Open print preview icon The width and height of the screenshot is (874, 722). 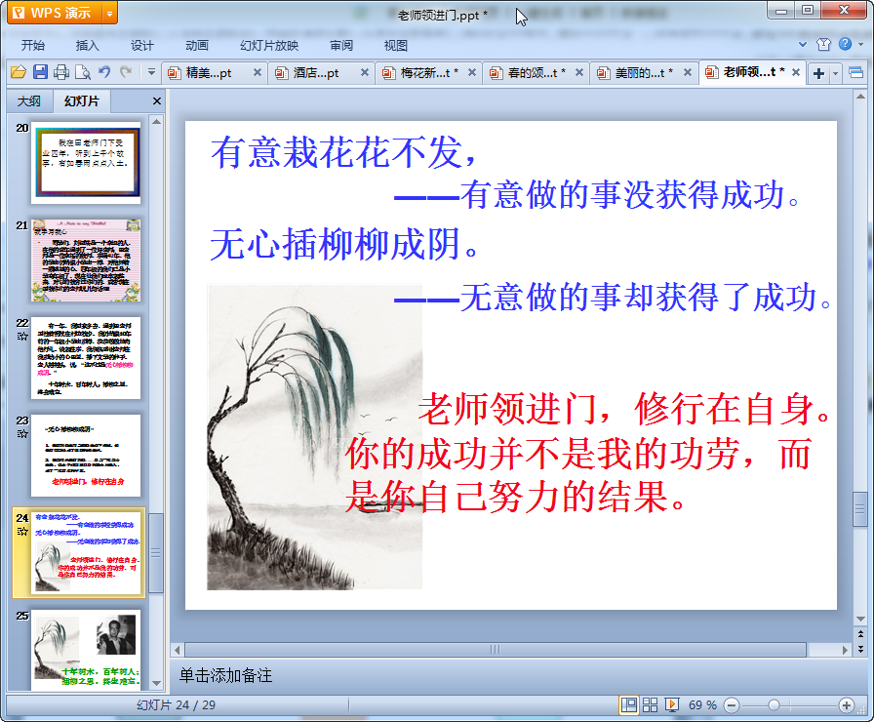click(x=83, y=72)
